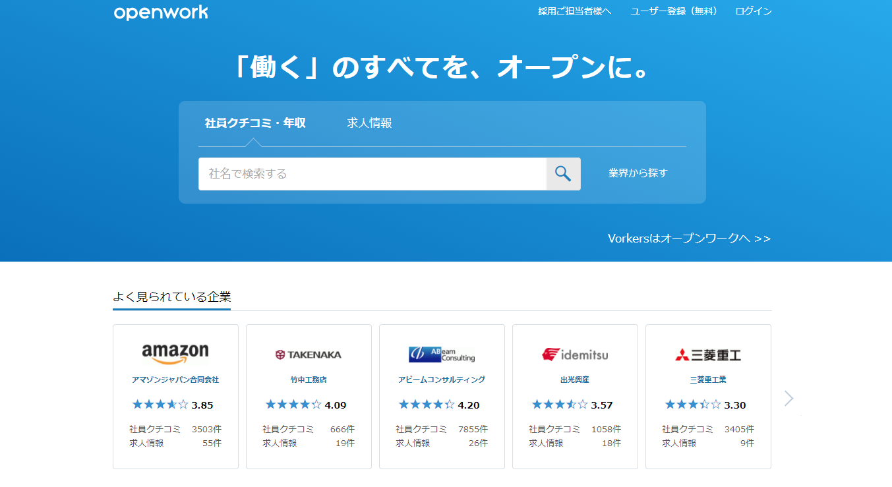Click the openwork logo
892x487 pixels.
[x=161, y=13]
